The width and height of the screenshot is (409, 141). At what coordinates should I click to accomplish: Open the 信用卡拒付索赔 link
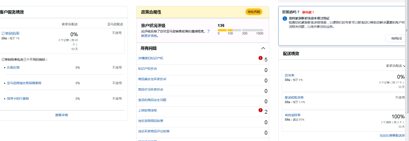tap(18, 99)
